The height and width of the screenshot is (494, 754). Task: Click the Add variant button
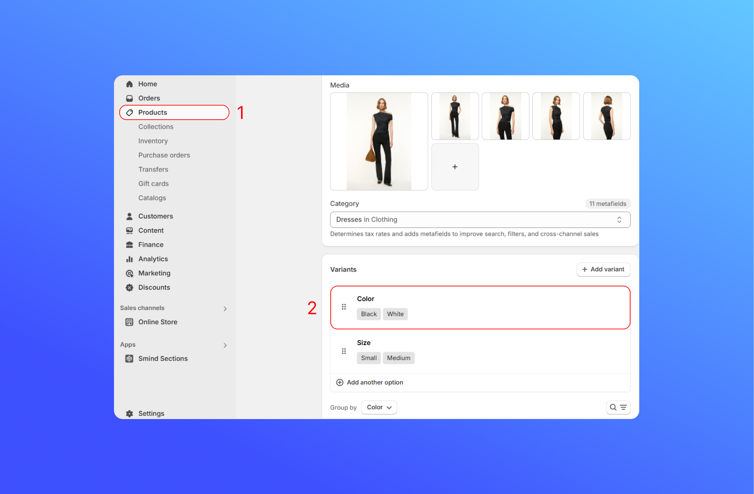coord(603,270)
